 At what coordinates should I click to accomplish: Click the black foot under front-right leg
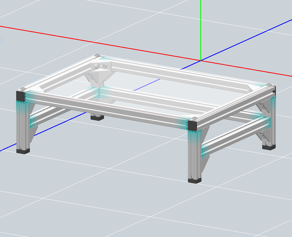(x=195, y=180)
